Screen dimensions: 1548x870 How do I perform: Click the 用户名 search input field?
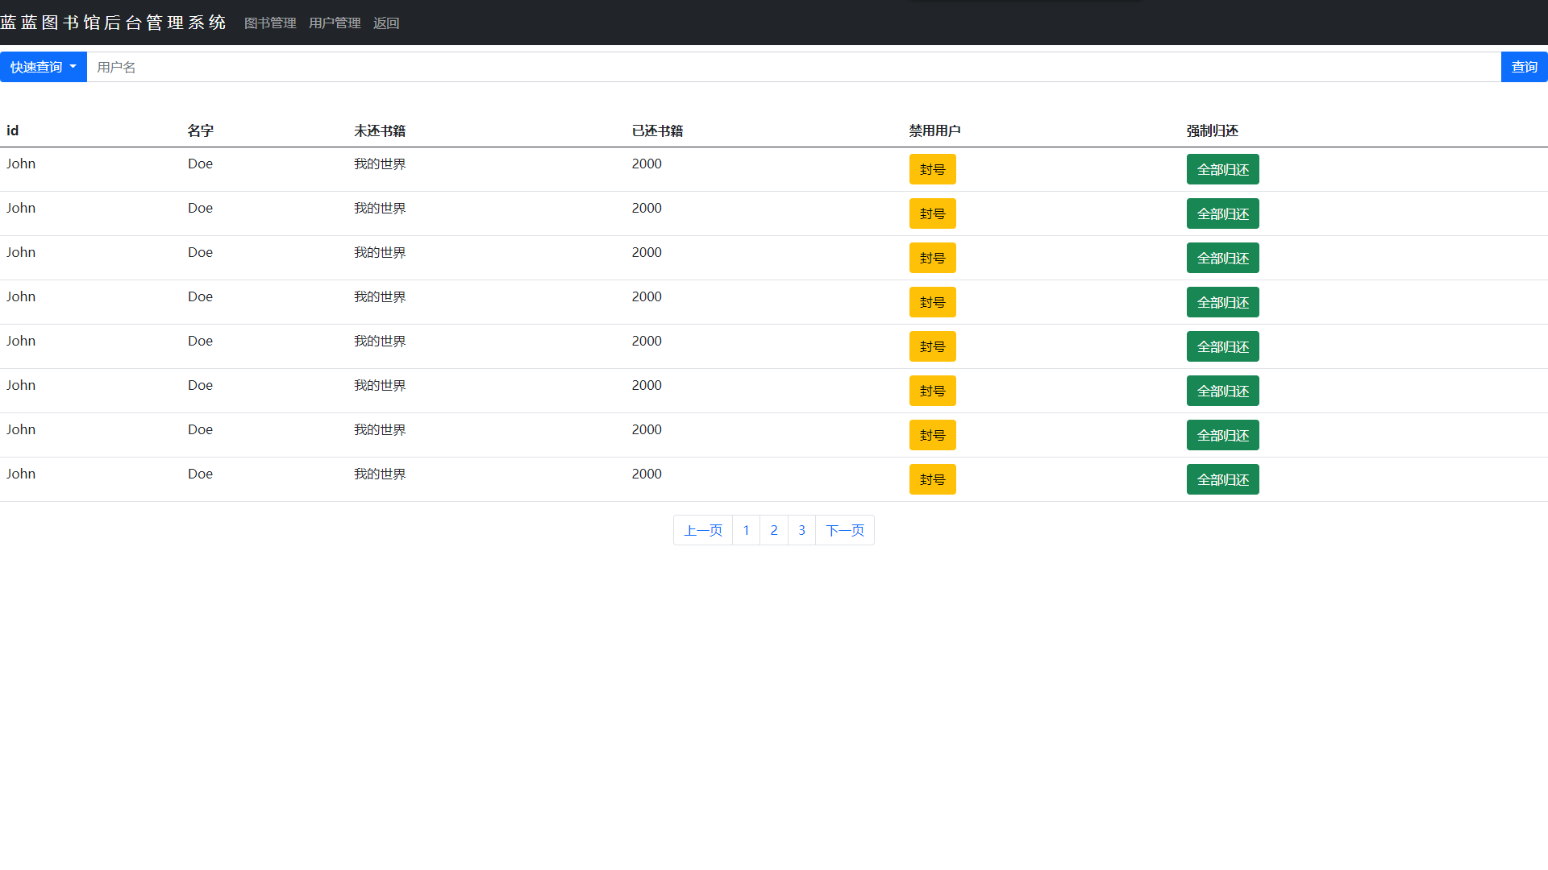pos(793,67)
